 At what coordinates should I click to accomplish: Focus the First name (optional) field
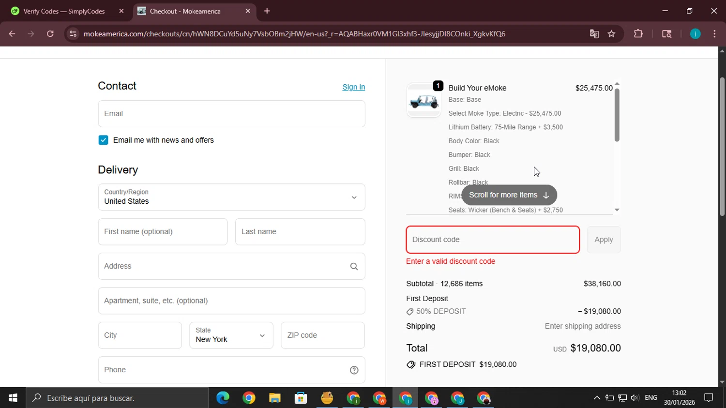[x=163, y=231]
